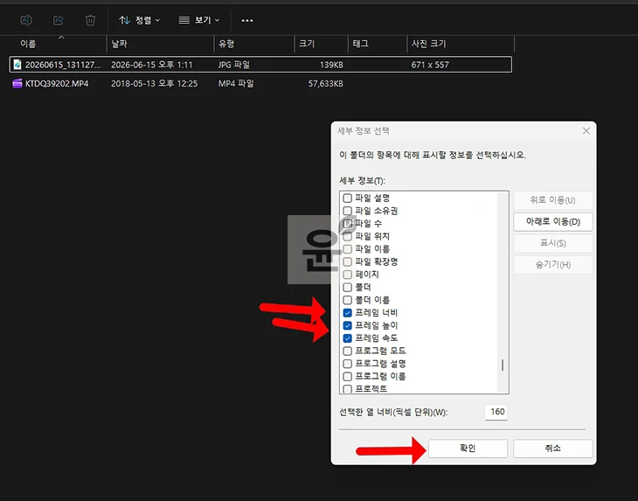
Task: Check the 파일 위치 checkbox
Action: click(348, 236)
